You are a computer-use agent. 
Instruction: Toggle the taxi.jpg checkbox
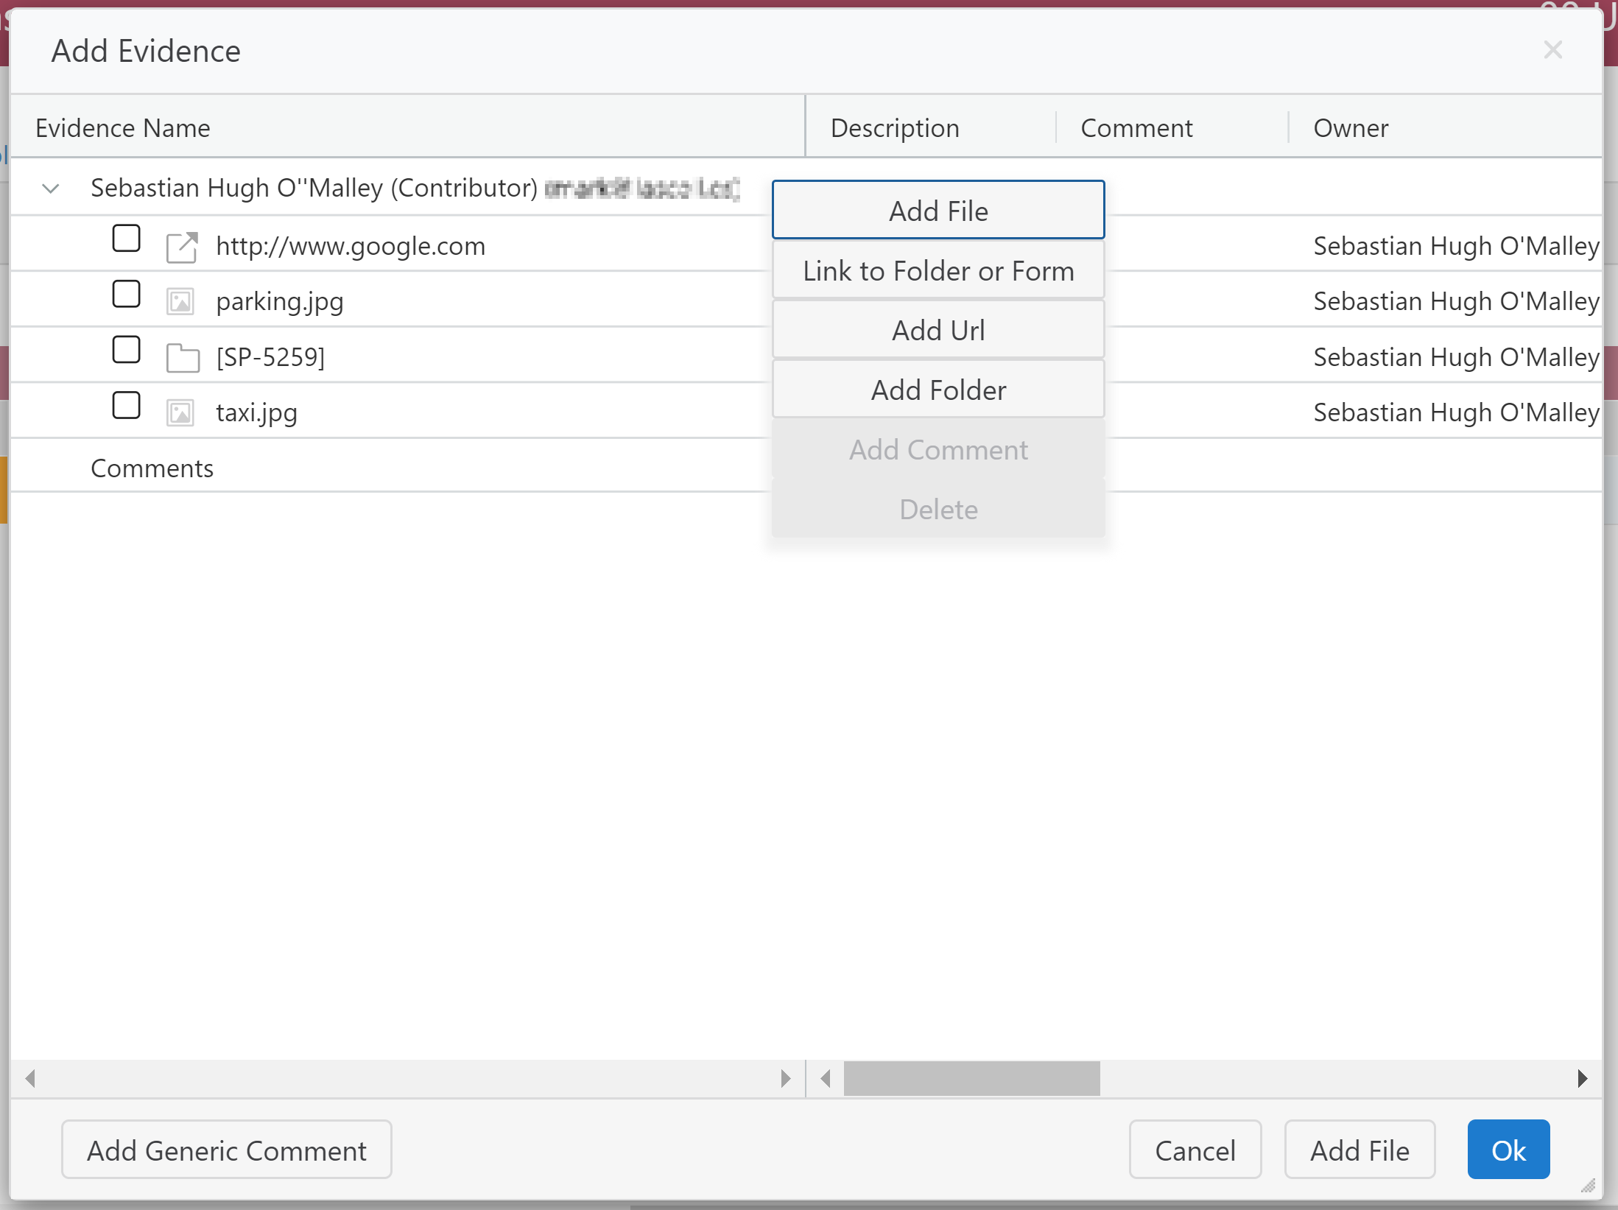[x=126, y=405]
